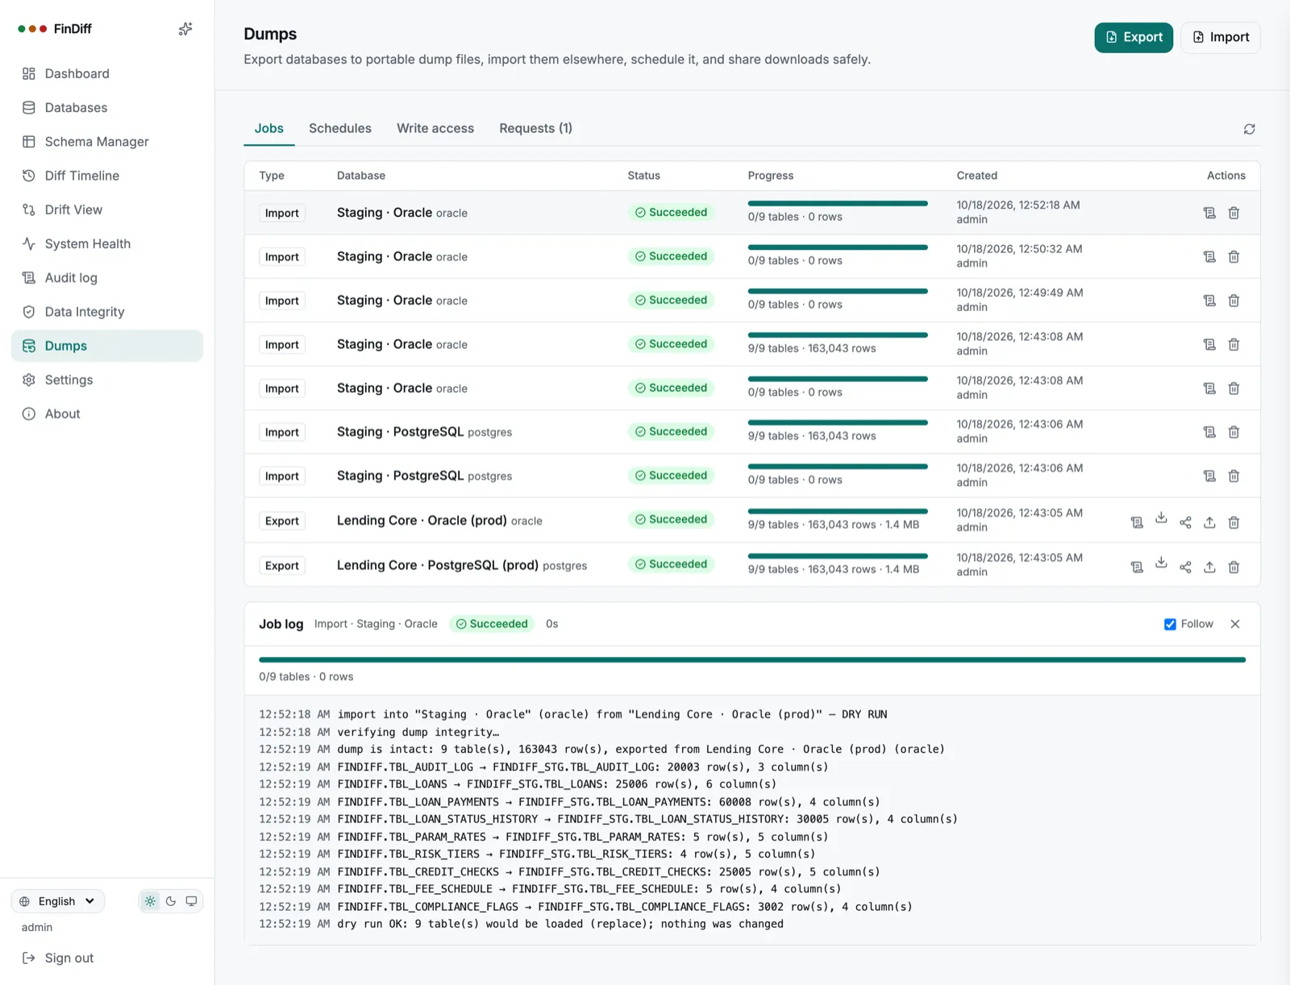This screenshot has height=985, width=1290.
Task: Close the Job log panel
Action: click(x=1235, y=624)
